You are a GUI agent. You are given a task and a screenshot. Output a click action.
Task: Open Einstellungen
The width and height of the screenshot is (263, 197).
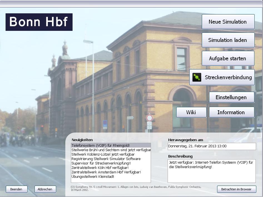tap(232, 97)
